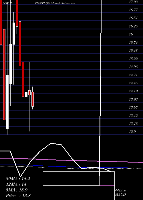Click the 13.93 price axis label

click(x=134, y=99)
